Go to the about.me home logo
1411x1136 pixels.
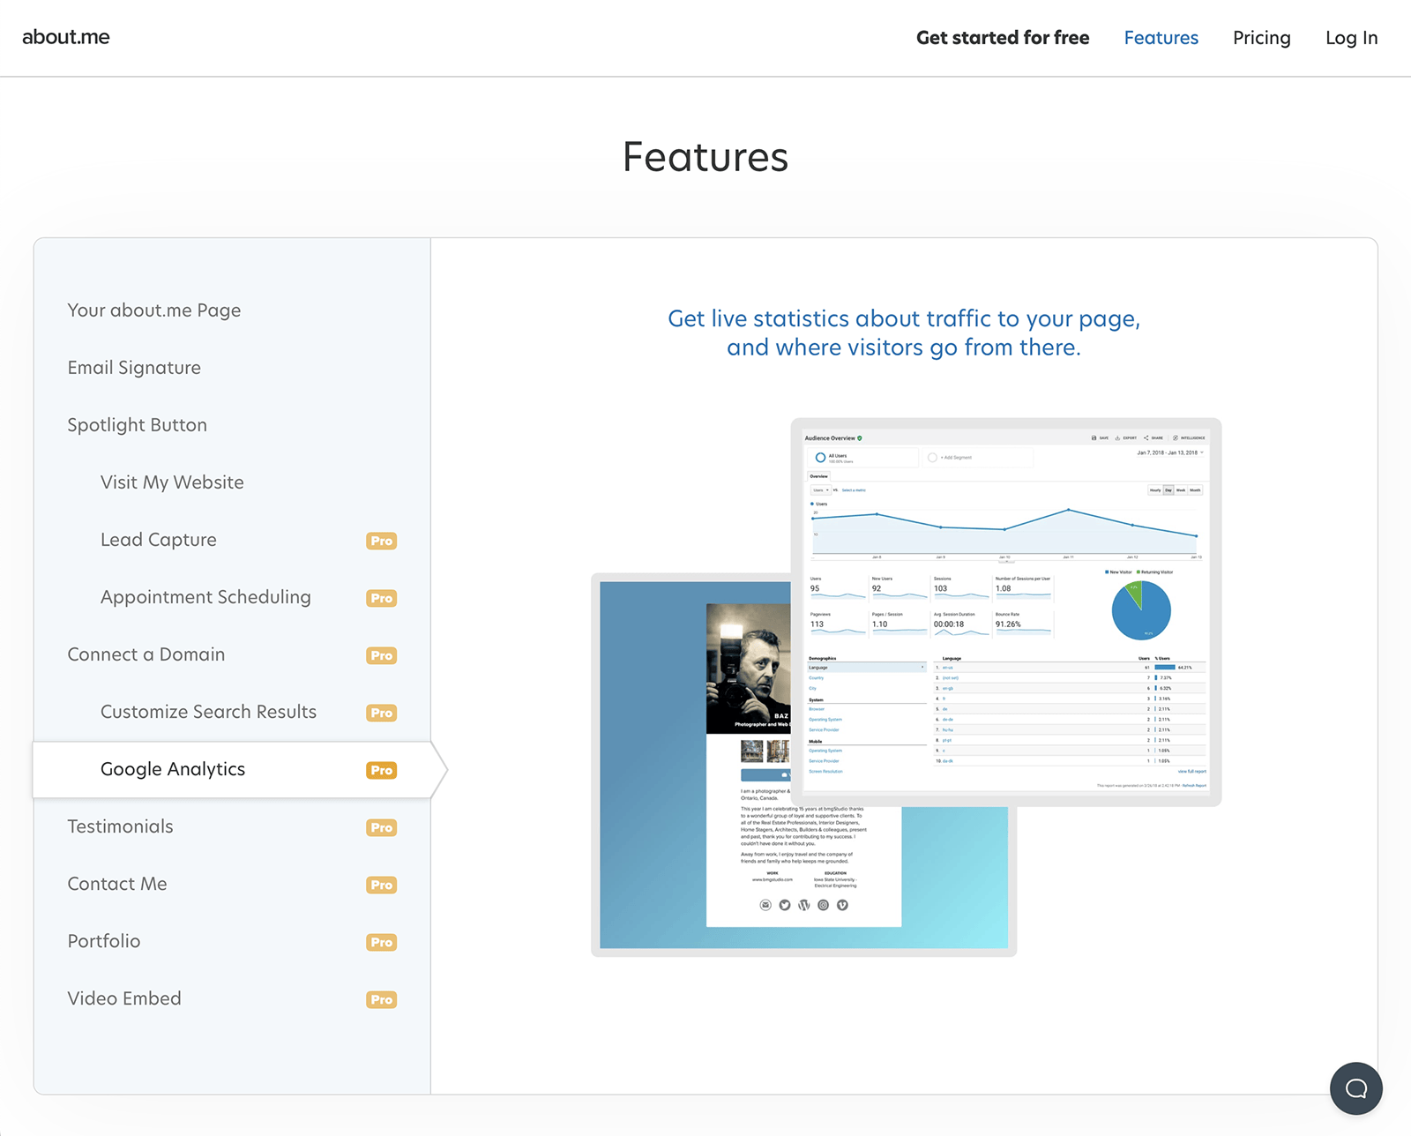pos(66,37)
